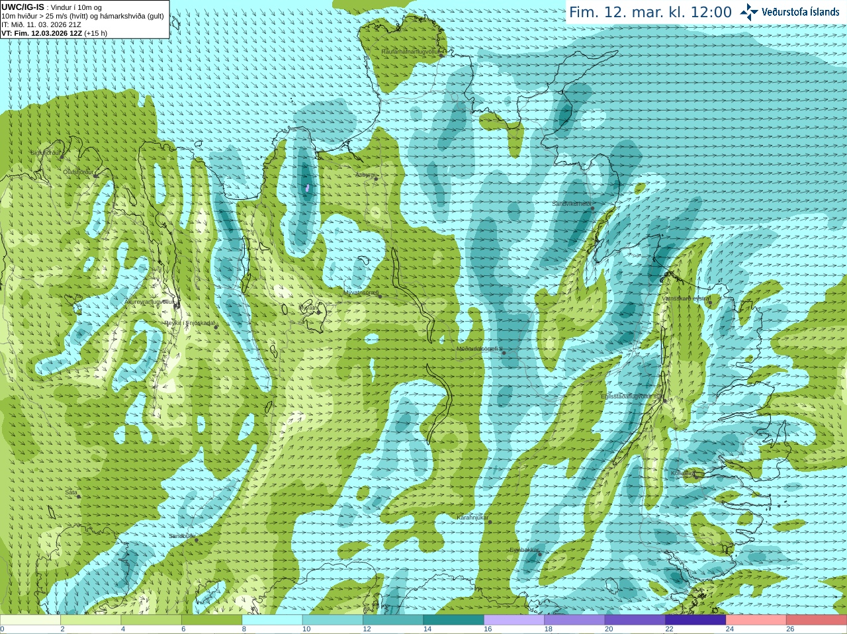
Task: Click the legend scale number 16
Action: 488,629
